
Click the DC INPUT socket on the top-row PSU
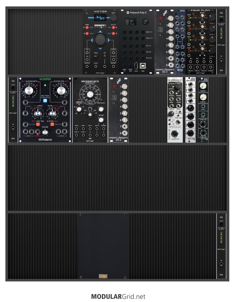pyautogui.click(x=221, y=20)
